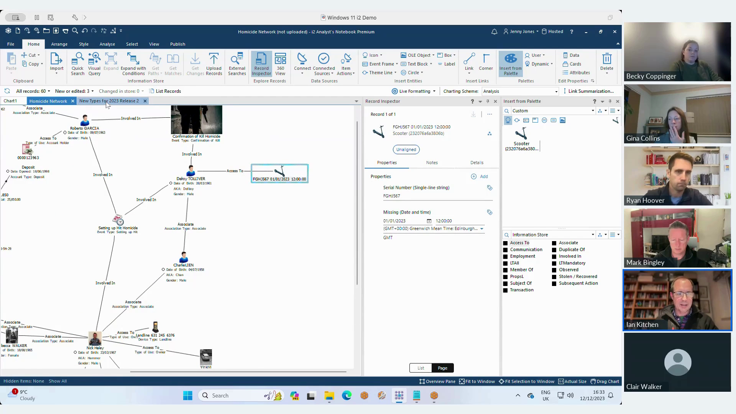This screenshot has height=414, width=736.
Task: Click Expand with Conditions
Action: 133,64
